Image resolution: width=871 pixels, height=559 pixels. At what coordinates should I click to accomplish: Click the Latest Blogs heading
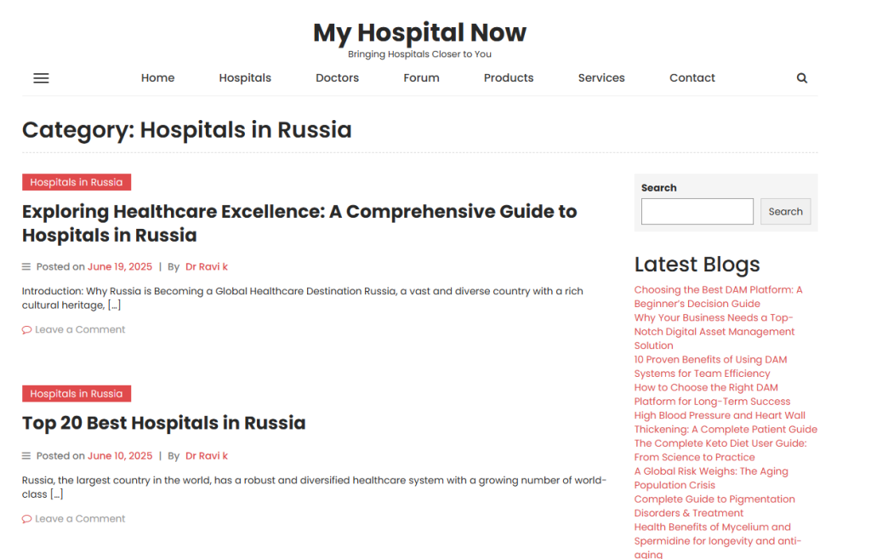pos(697,265)
